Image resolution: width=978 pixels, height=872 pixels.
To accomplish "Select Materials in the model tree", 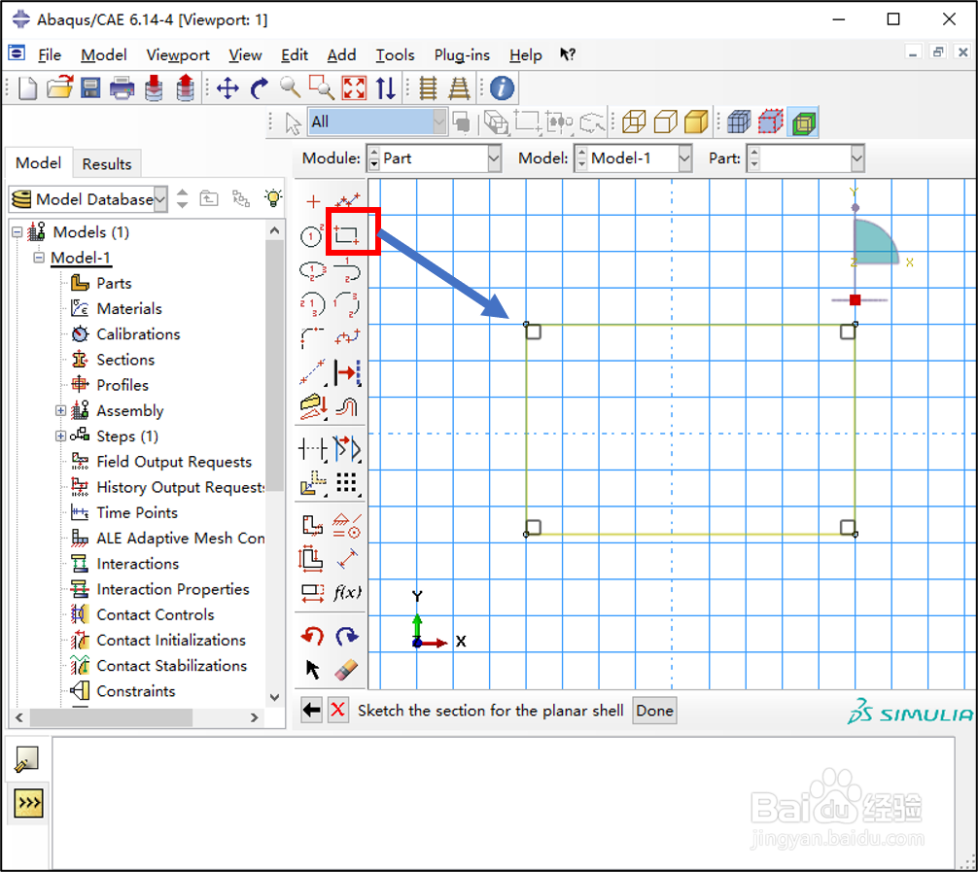I will [129, 309].
